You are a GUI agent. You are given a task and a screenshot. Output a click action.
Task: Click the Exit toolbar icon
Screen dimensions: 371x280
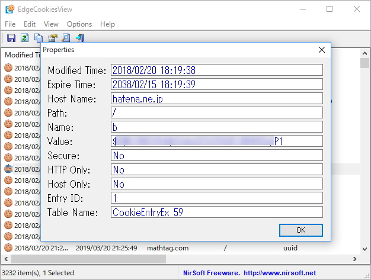point(80,38)
